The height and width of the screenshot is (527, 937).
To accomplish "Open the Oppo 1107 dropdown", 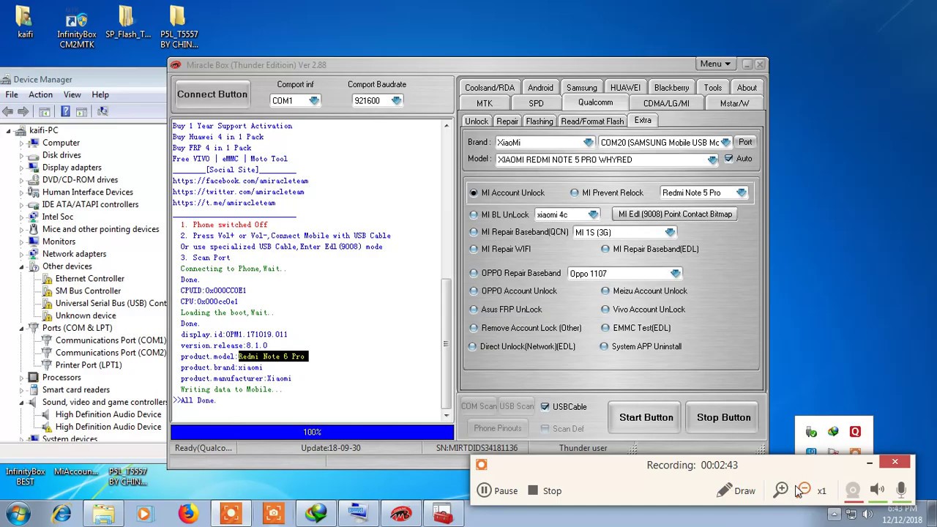I will [675, 274].
